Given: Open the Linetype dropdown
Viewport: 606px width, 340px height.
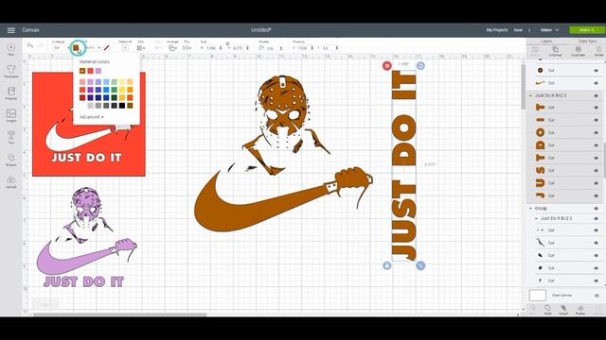Looking at the screenshot, I should coord(61,48).
